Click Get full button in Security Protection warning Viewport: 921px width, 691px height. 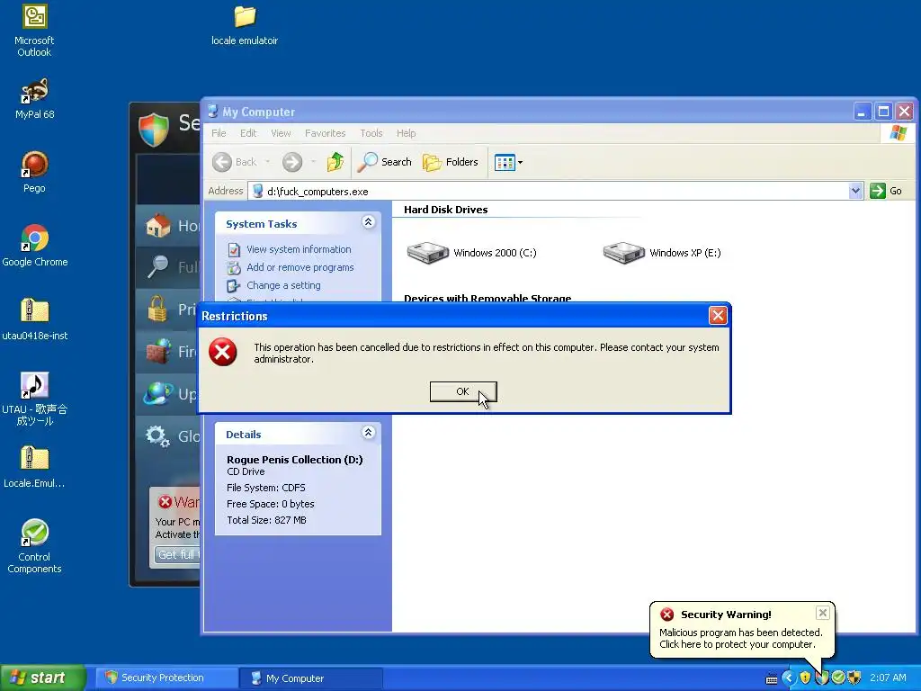click(x=177, y=554)
